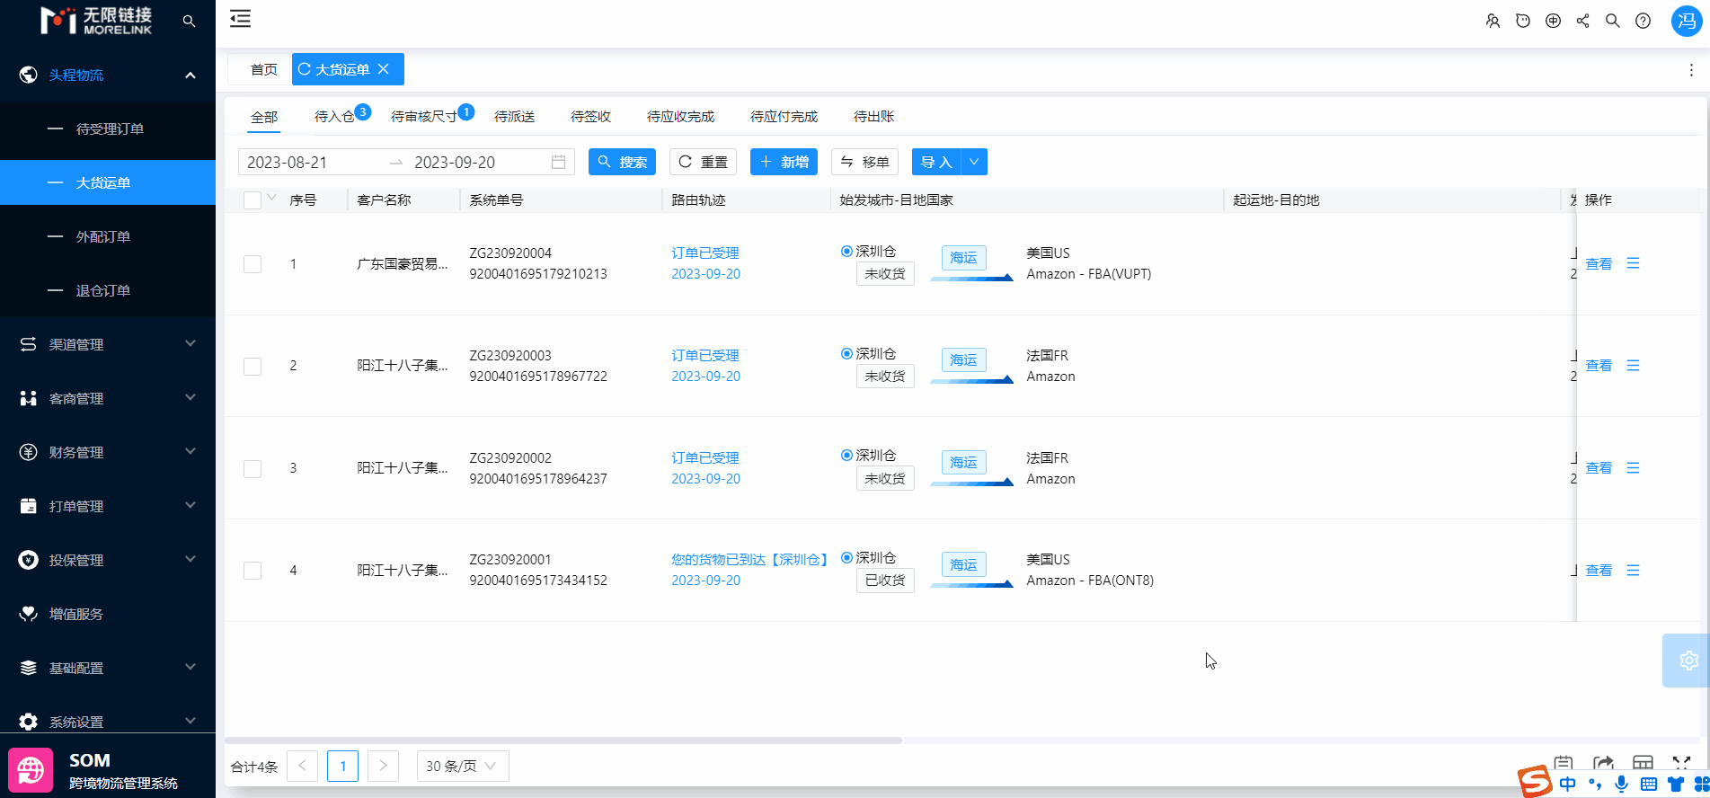Close the 大货运单 page tab
1710x798 pixels.
[x=383, y=69]
